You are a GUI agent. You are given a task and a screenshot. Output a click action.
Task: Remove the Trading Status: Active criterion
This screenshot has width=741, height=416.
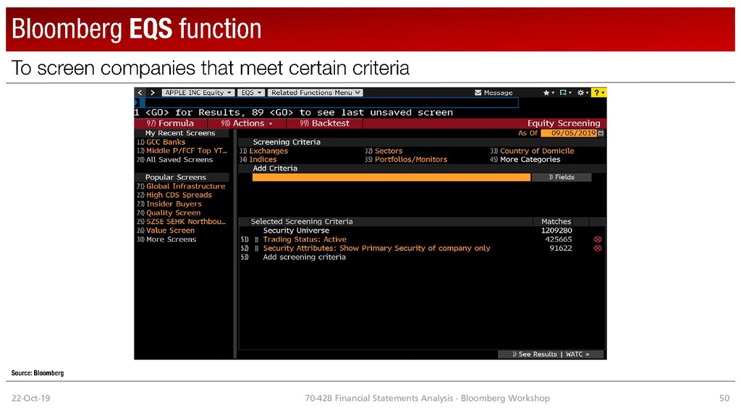point(598,239)
